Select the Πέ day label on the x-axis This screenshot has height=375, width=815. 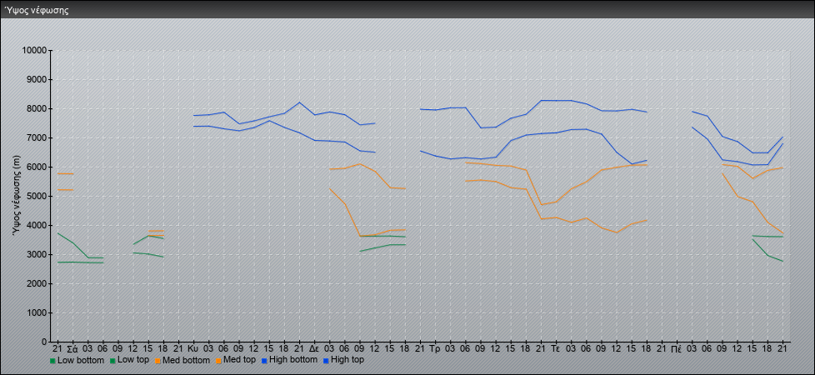676,348
